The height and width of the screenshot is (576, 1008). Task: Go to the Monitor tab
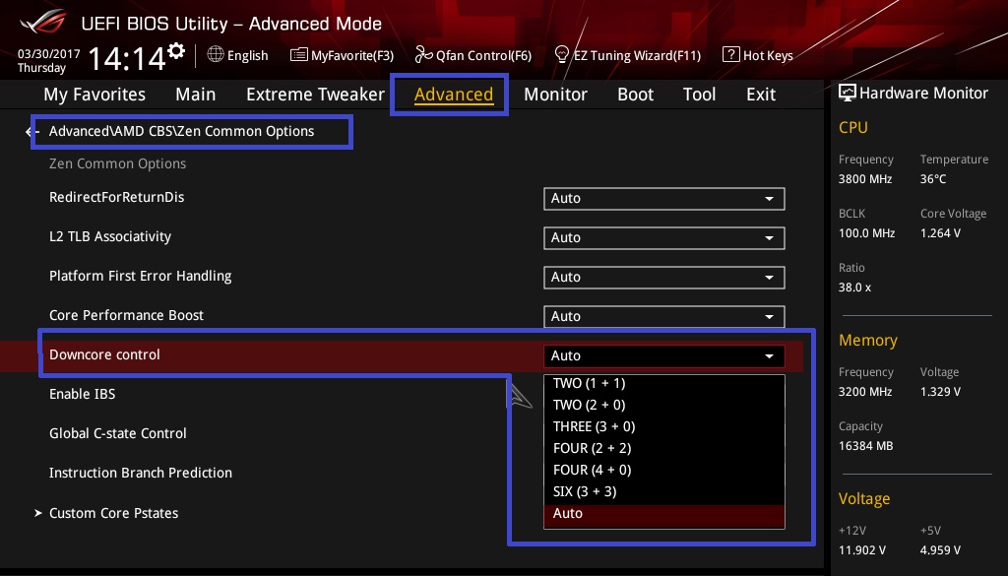[x=555, y=95]
